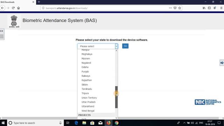Open the Firefox library icon
This screenshot has height=126, width=224.
pos(204,8)
